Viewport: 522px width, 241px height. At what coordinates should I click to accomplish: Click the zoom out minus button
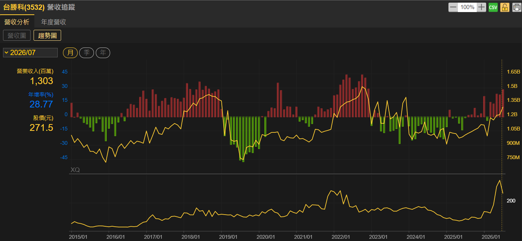pos(453,7)
